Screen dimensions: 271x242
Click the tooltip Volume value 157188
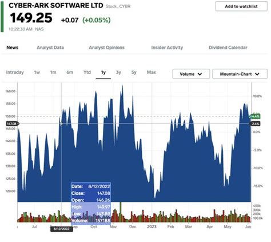click(x=103, y=221)
